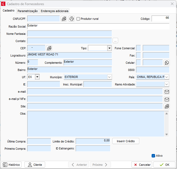Click the envelope icon beside e-mail field
This screenshot has height=169, width=177.
167,92
